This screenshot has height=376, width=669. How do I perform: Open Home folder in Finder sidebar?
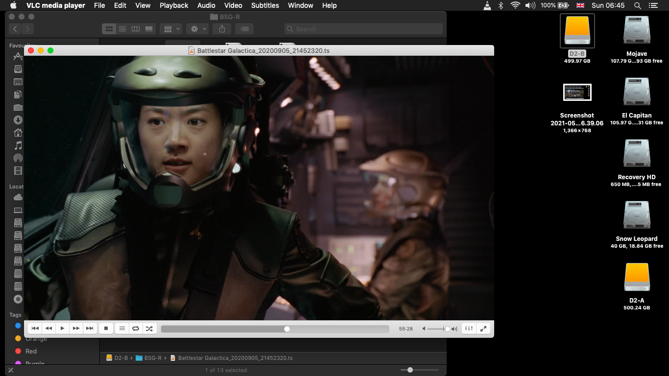[x=18, y=133]
